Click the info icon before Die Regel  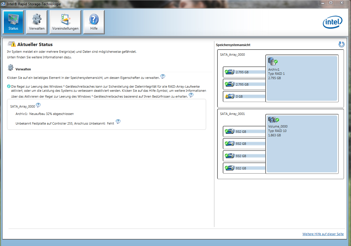pyautogui.click(x=9, y=86)
